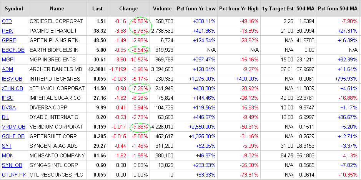
Task: Click the Last price column header
Action: click(x=97, y=8)
